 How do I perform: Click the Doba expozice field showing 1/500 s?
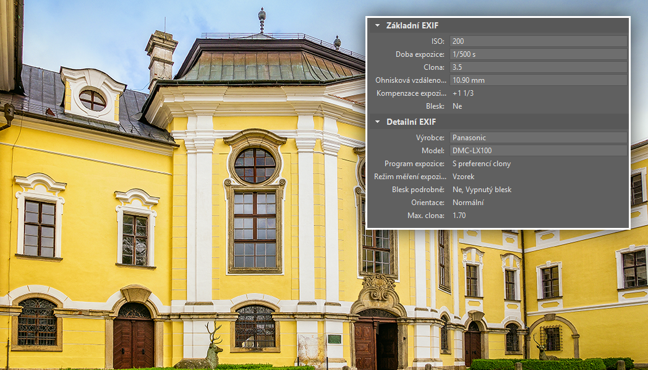(538, 54)
